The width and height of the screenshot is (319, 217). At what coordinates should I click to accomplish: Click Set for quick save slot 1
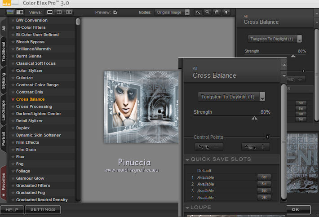point(264,177)
